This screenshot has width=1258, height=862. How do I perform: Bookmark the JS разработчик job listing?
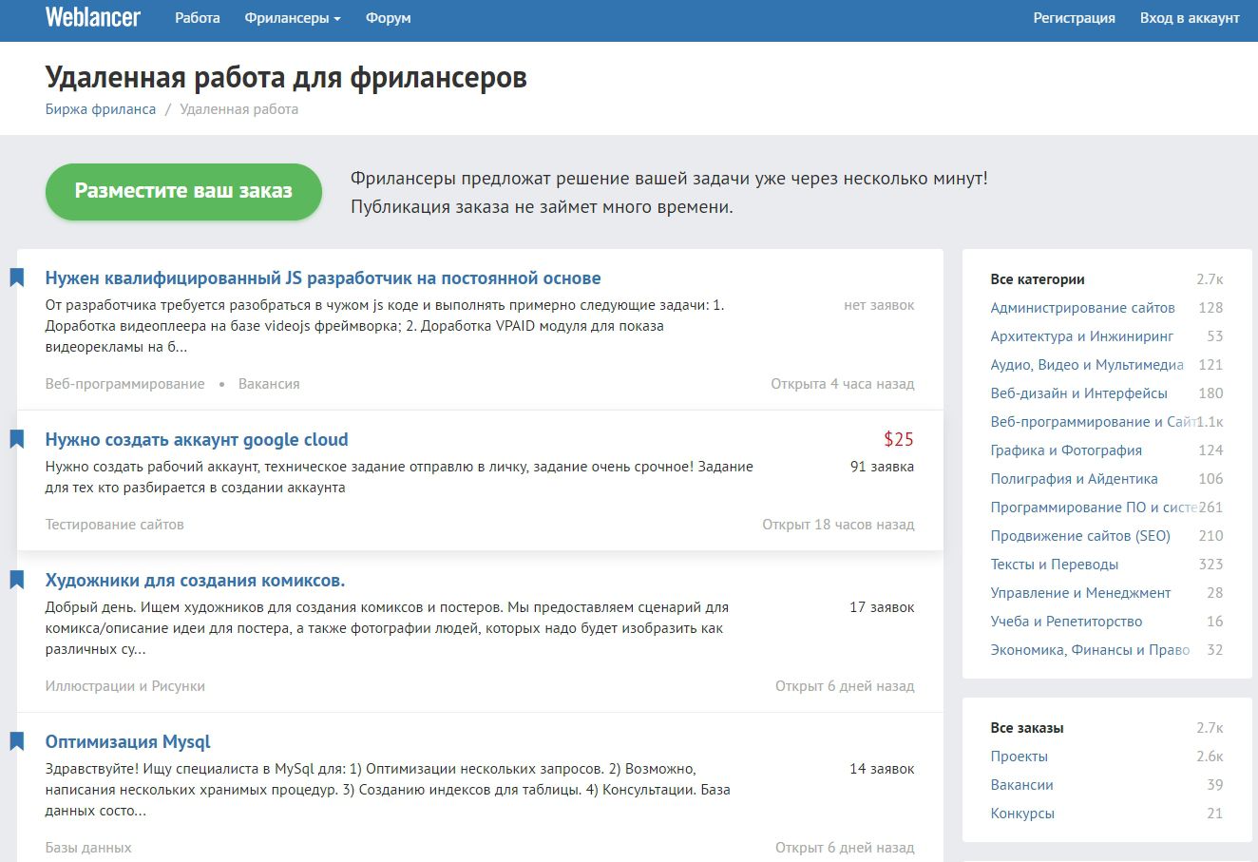[17, 278]
